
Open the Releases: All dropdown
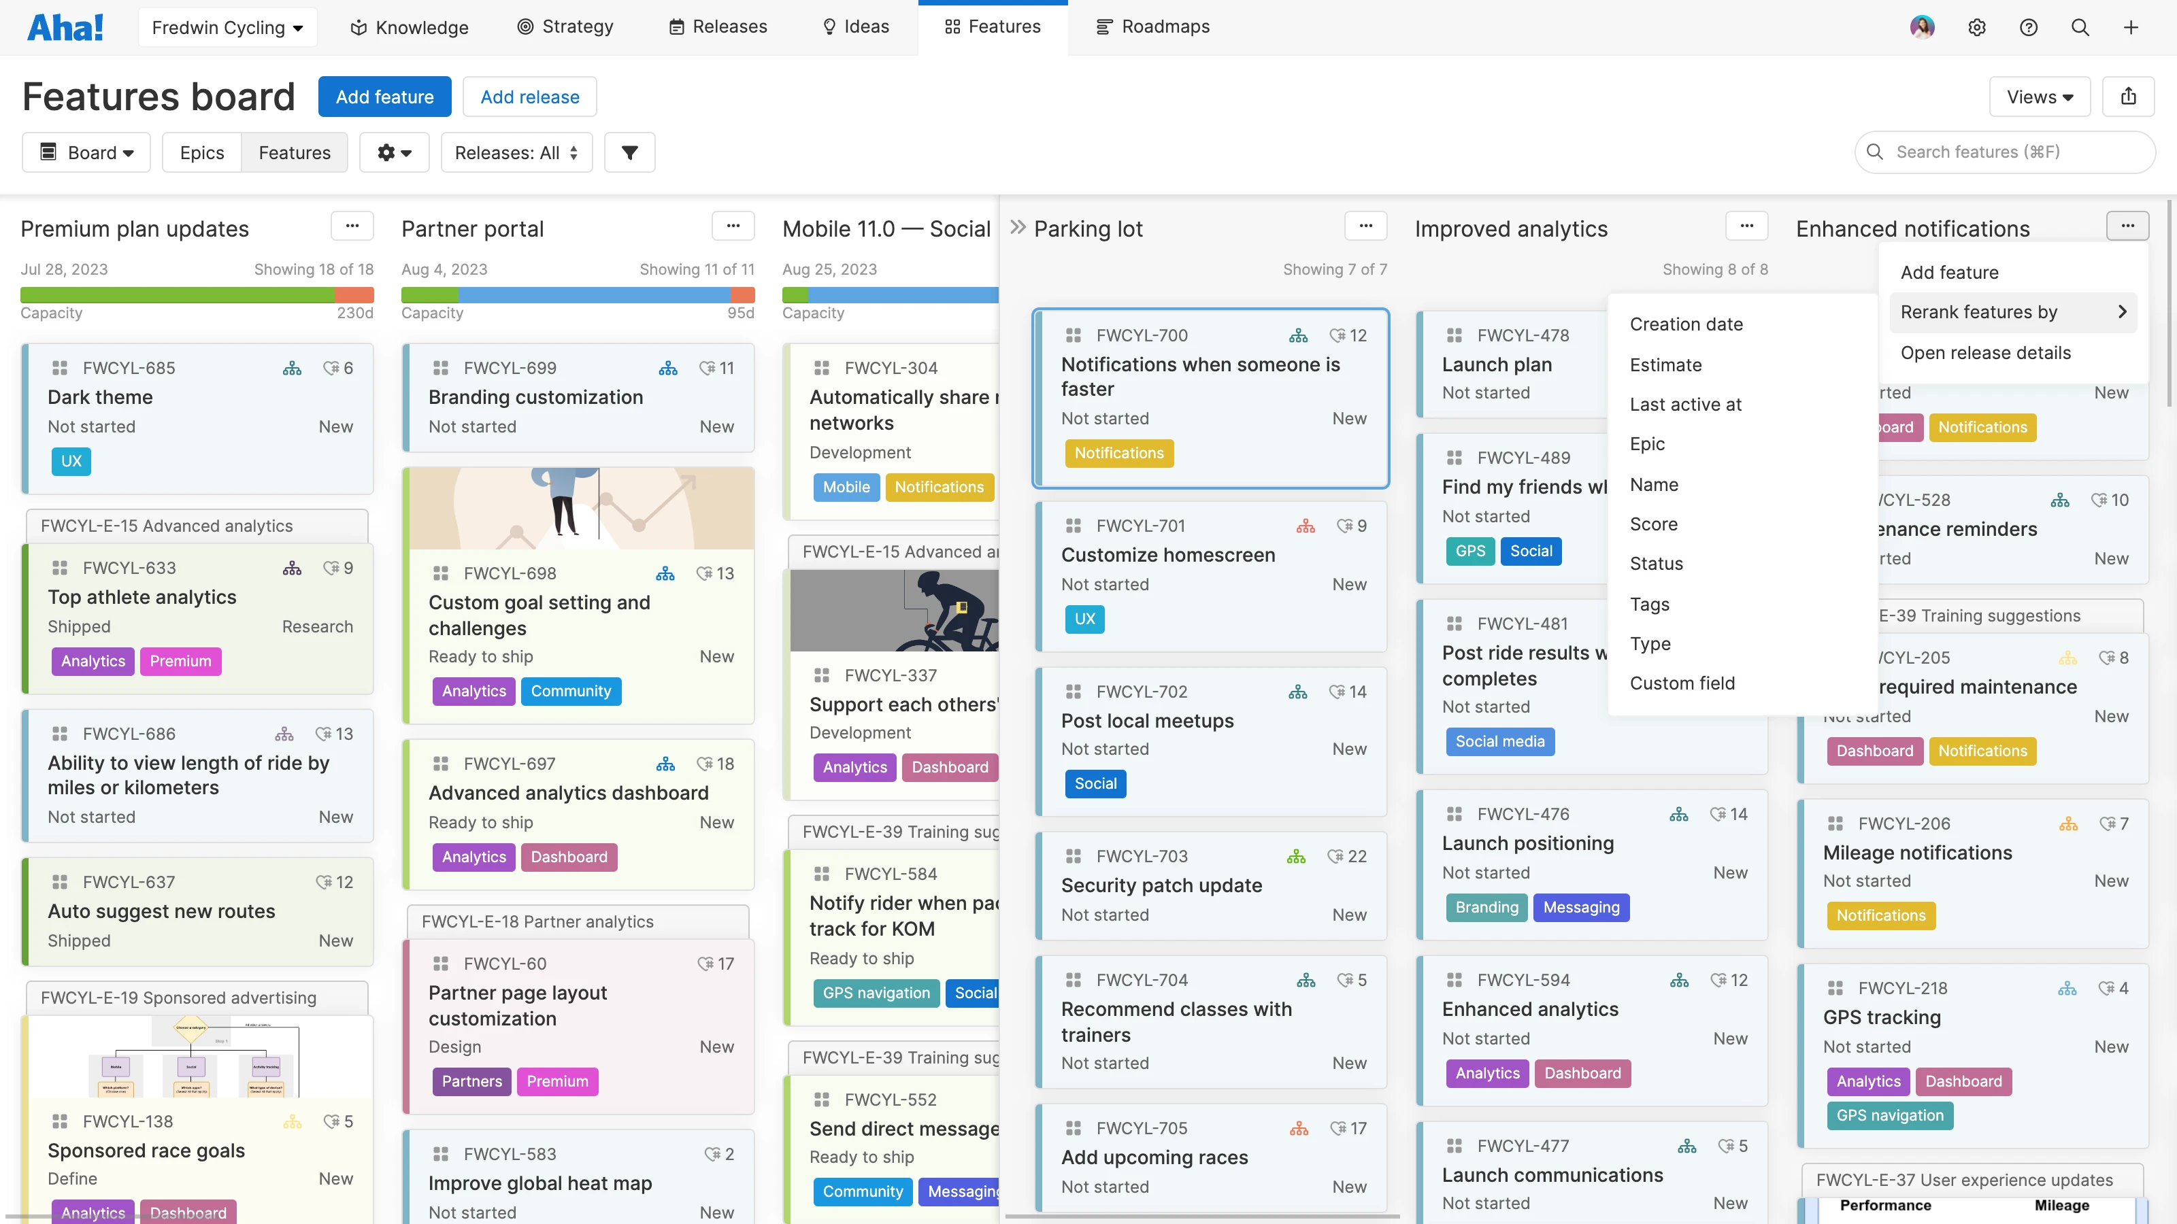tap(516, 153)
